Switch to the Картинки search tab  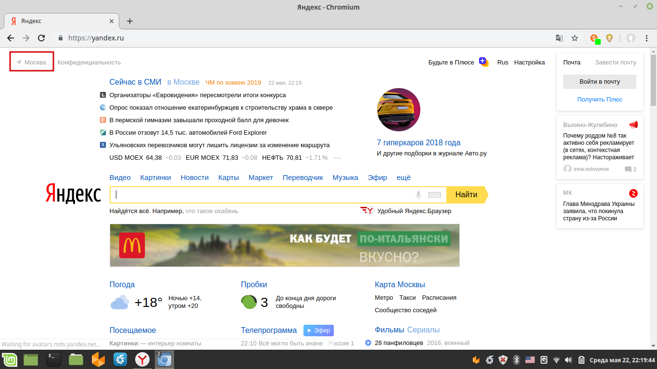coord(155,177)
